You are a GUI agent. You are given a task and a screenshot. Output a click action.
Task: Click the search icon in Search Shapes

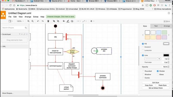click(x=26, y=28)
